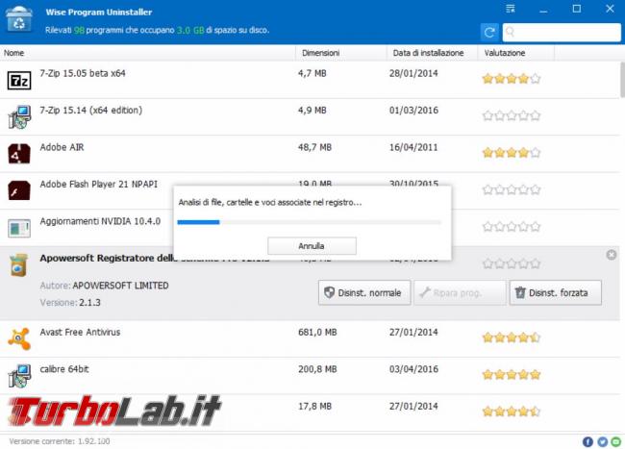625x449 pixels.
Task: Rate 7-Zip 15.05 beta stars
Action: (x=512, y=79)
